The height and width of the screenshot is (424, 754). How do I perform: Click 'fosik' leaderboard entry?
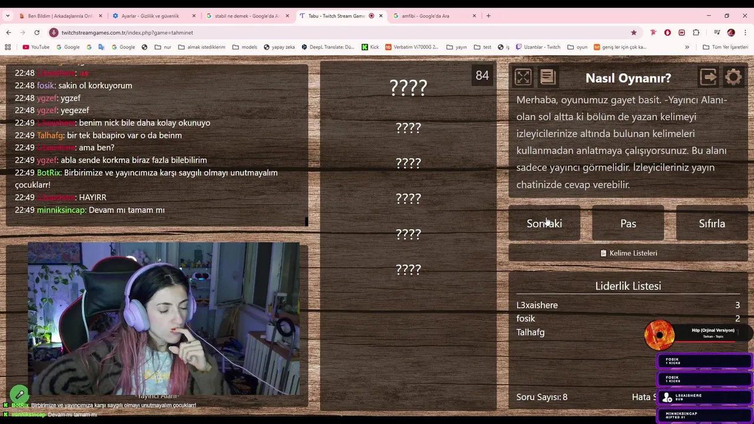(628, 319)
